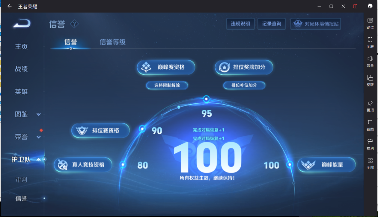This screenshot has width=378, height=217.
Task: Click the 95 node on the credit arc
Action: (206, 99)
